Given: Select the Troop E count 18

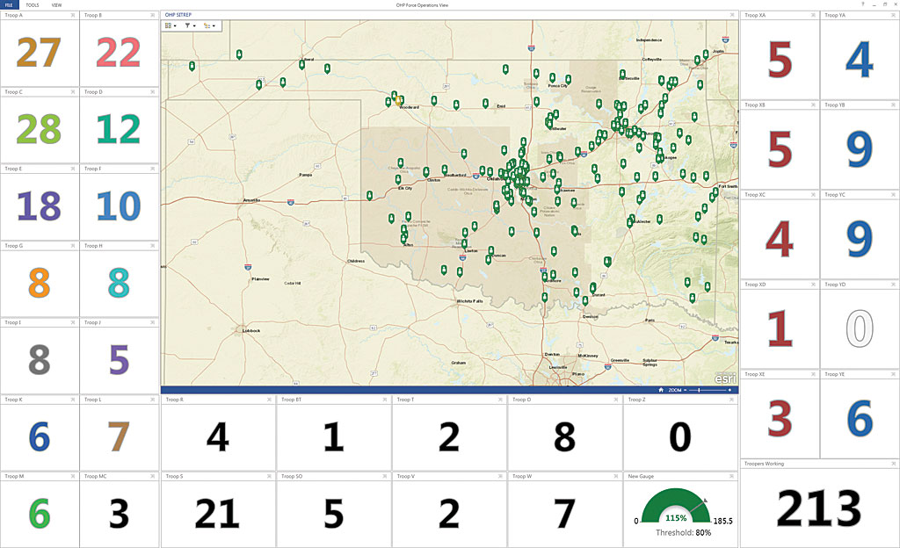Looking at the screenshot, I should point(39,205).
